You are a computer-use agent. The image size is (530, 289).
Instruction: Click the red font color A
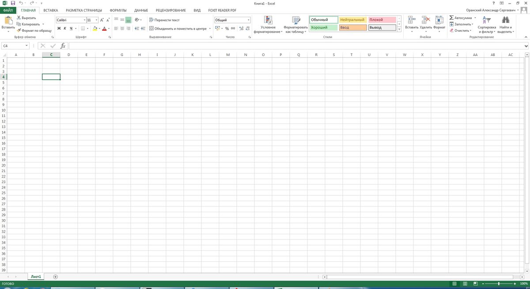pos(104,29)
